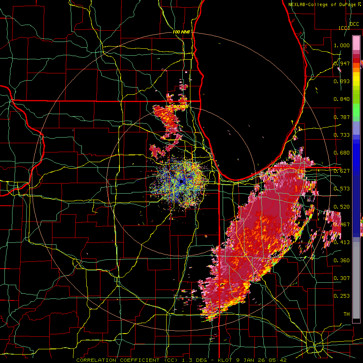This screenshot has height=363, width=363.
Task: Click the 0.947 scale value
Action: (342, 63)
